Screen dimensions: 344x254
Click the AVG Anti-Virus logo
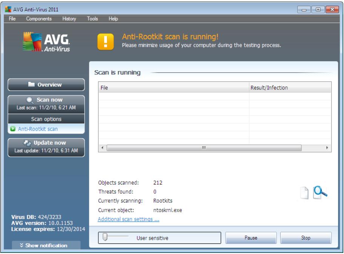46,42
